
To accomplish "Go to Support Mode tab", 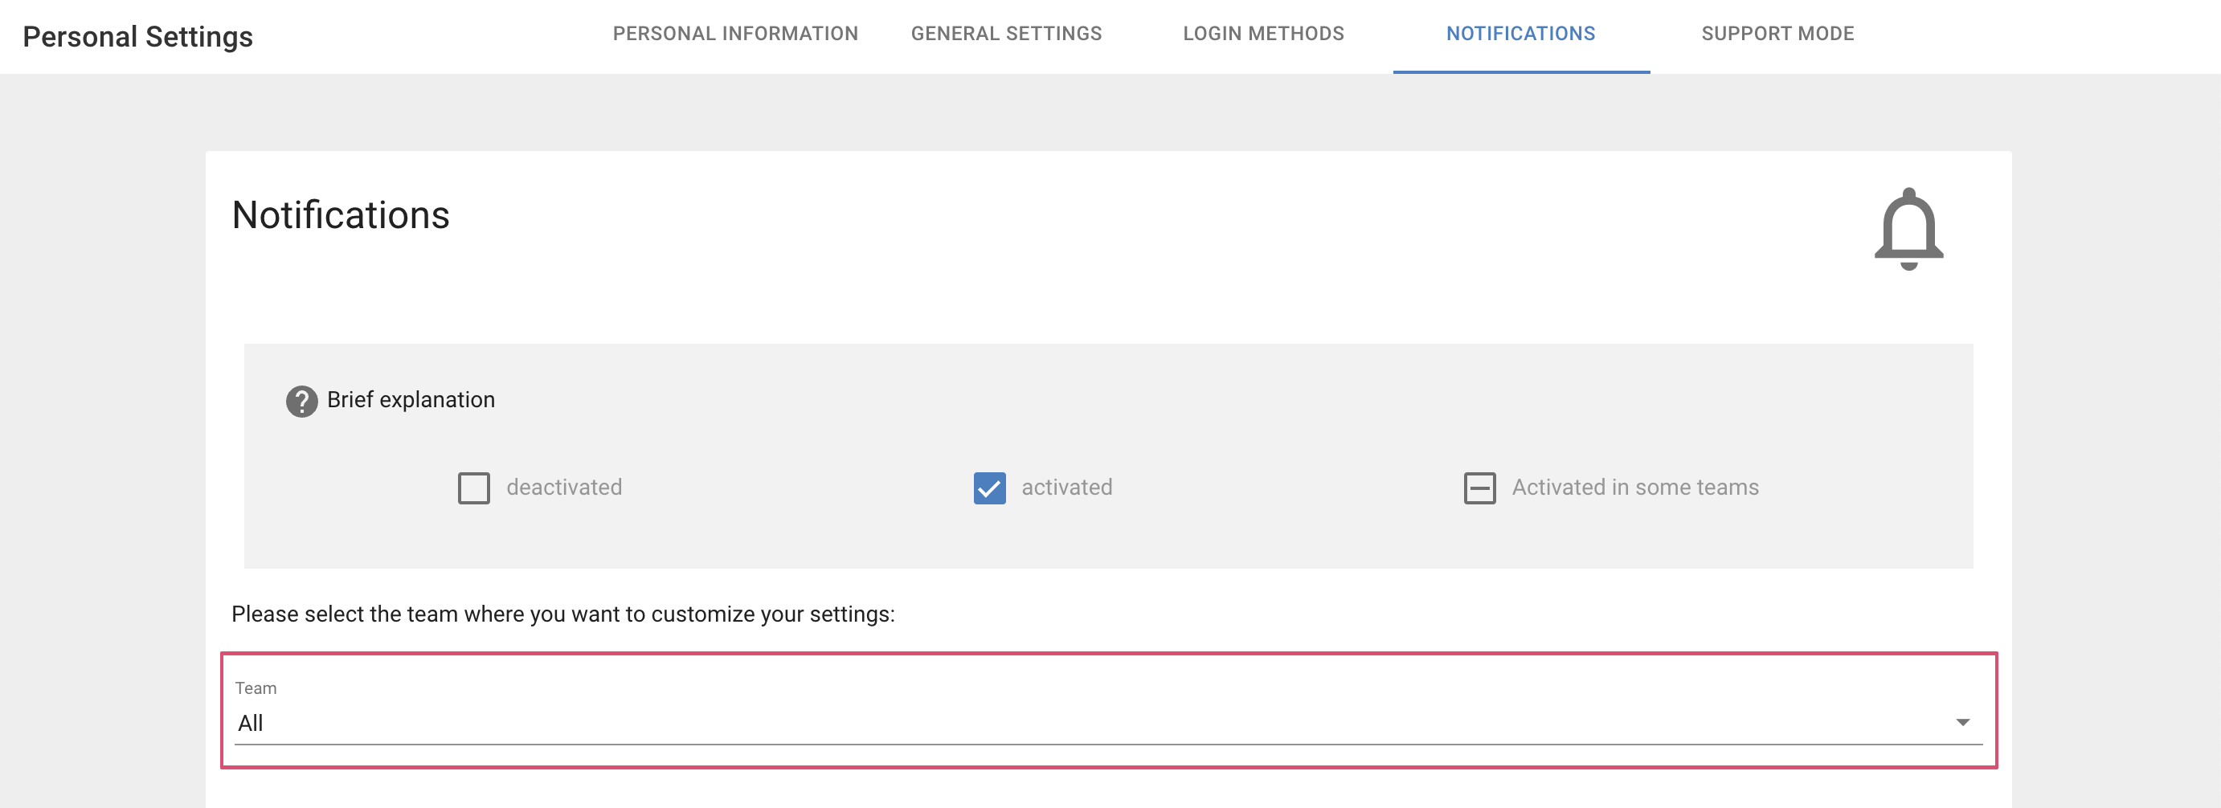I will point(1777,34).
